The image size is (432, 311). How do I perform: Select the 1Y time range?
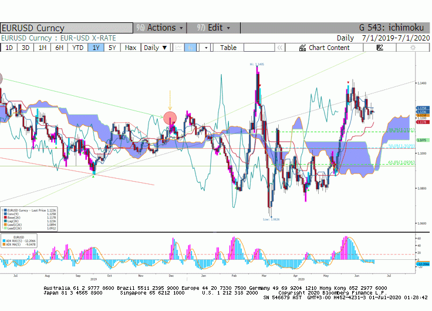96,48
